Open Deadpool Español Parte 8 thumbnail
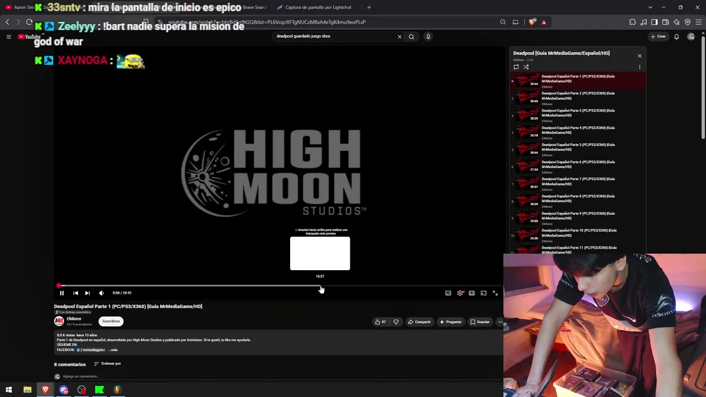 click(527, 201)
